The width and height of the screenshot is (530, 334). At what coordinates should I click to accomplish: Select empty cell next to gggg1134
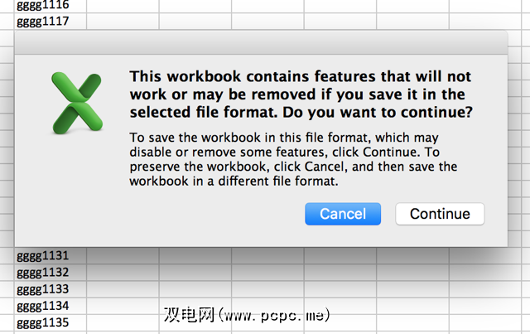point(123,306)
